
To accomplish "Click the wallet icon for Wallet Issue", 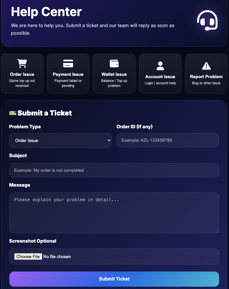I will click(x=114, y=63).
